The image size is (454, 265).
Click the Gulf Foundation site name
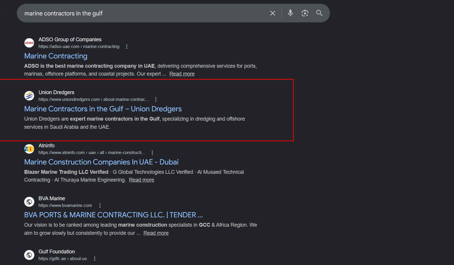(x=57, y=252)
